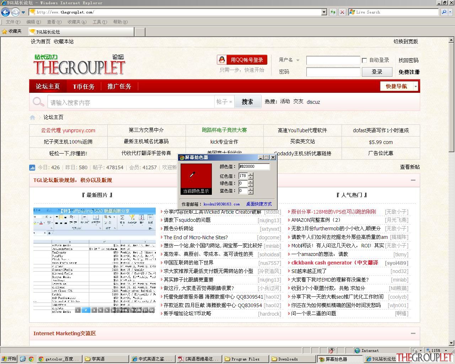Click the QQ penguin login icon
This screenshot has width=455, height=364.
(x=222, y=60)
